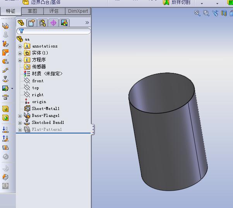Open the DimXpertManager crosshair tab

point(53,23)
